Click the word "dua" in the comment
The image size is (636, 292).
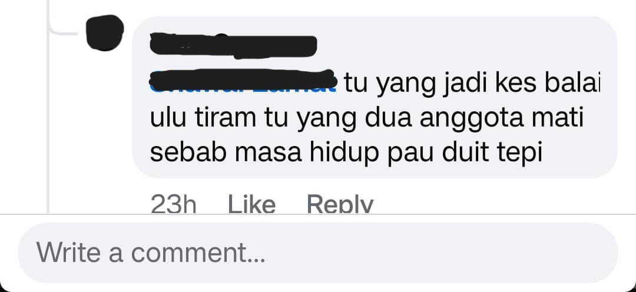pyautogui.click(x=388, y=118)
